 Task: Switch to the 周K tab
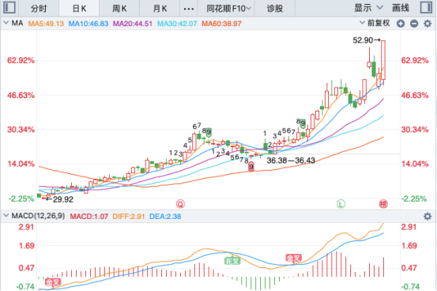(x=119, y=9)
